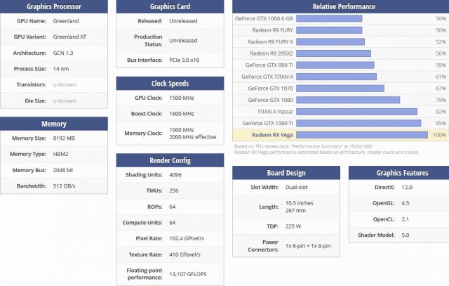Click the TITAN X Pascal 92% value

pos(441,112)
